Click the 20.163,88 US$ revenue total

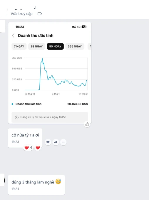pyautogui.click(x=78, y=104)
